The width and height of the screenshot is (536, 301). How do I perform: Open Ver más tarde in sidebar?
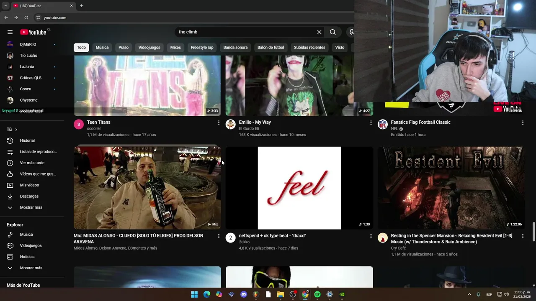(32, 163)
